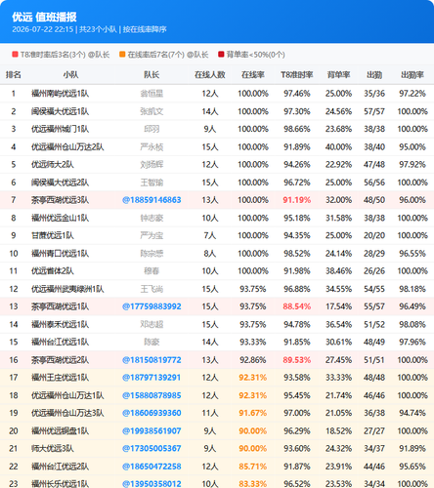Select team 茶亭西湖优远1队 in rank 13

click(60, 306)
